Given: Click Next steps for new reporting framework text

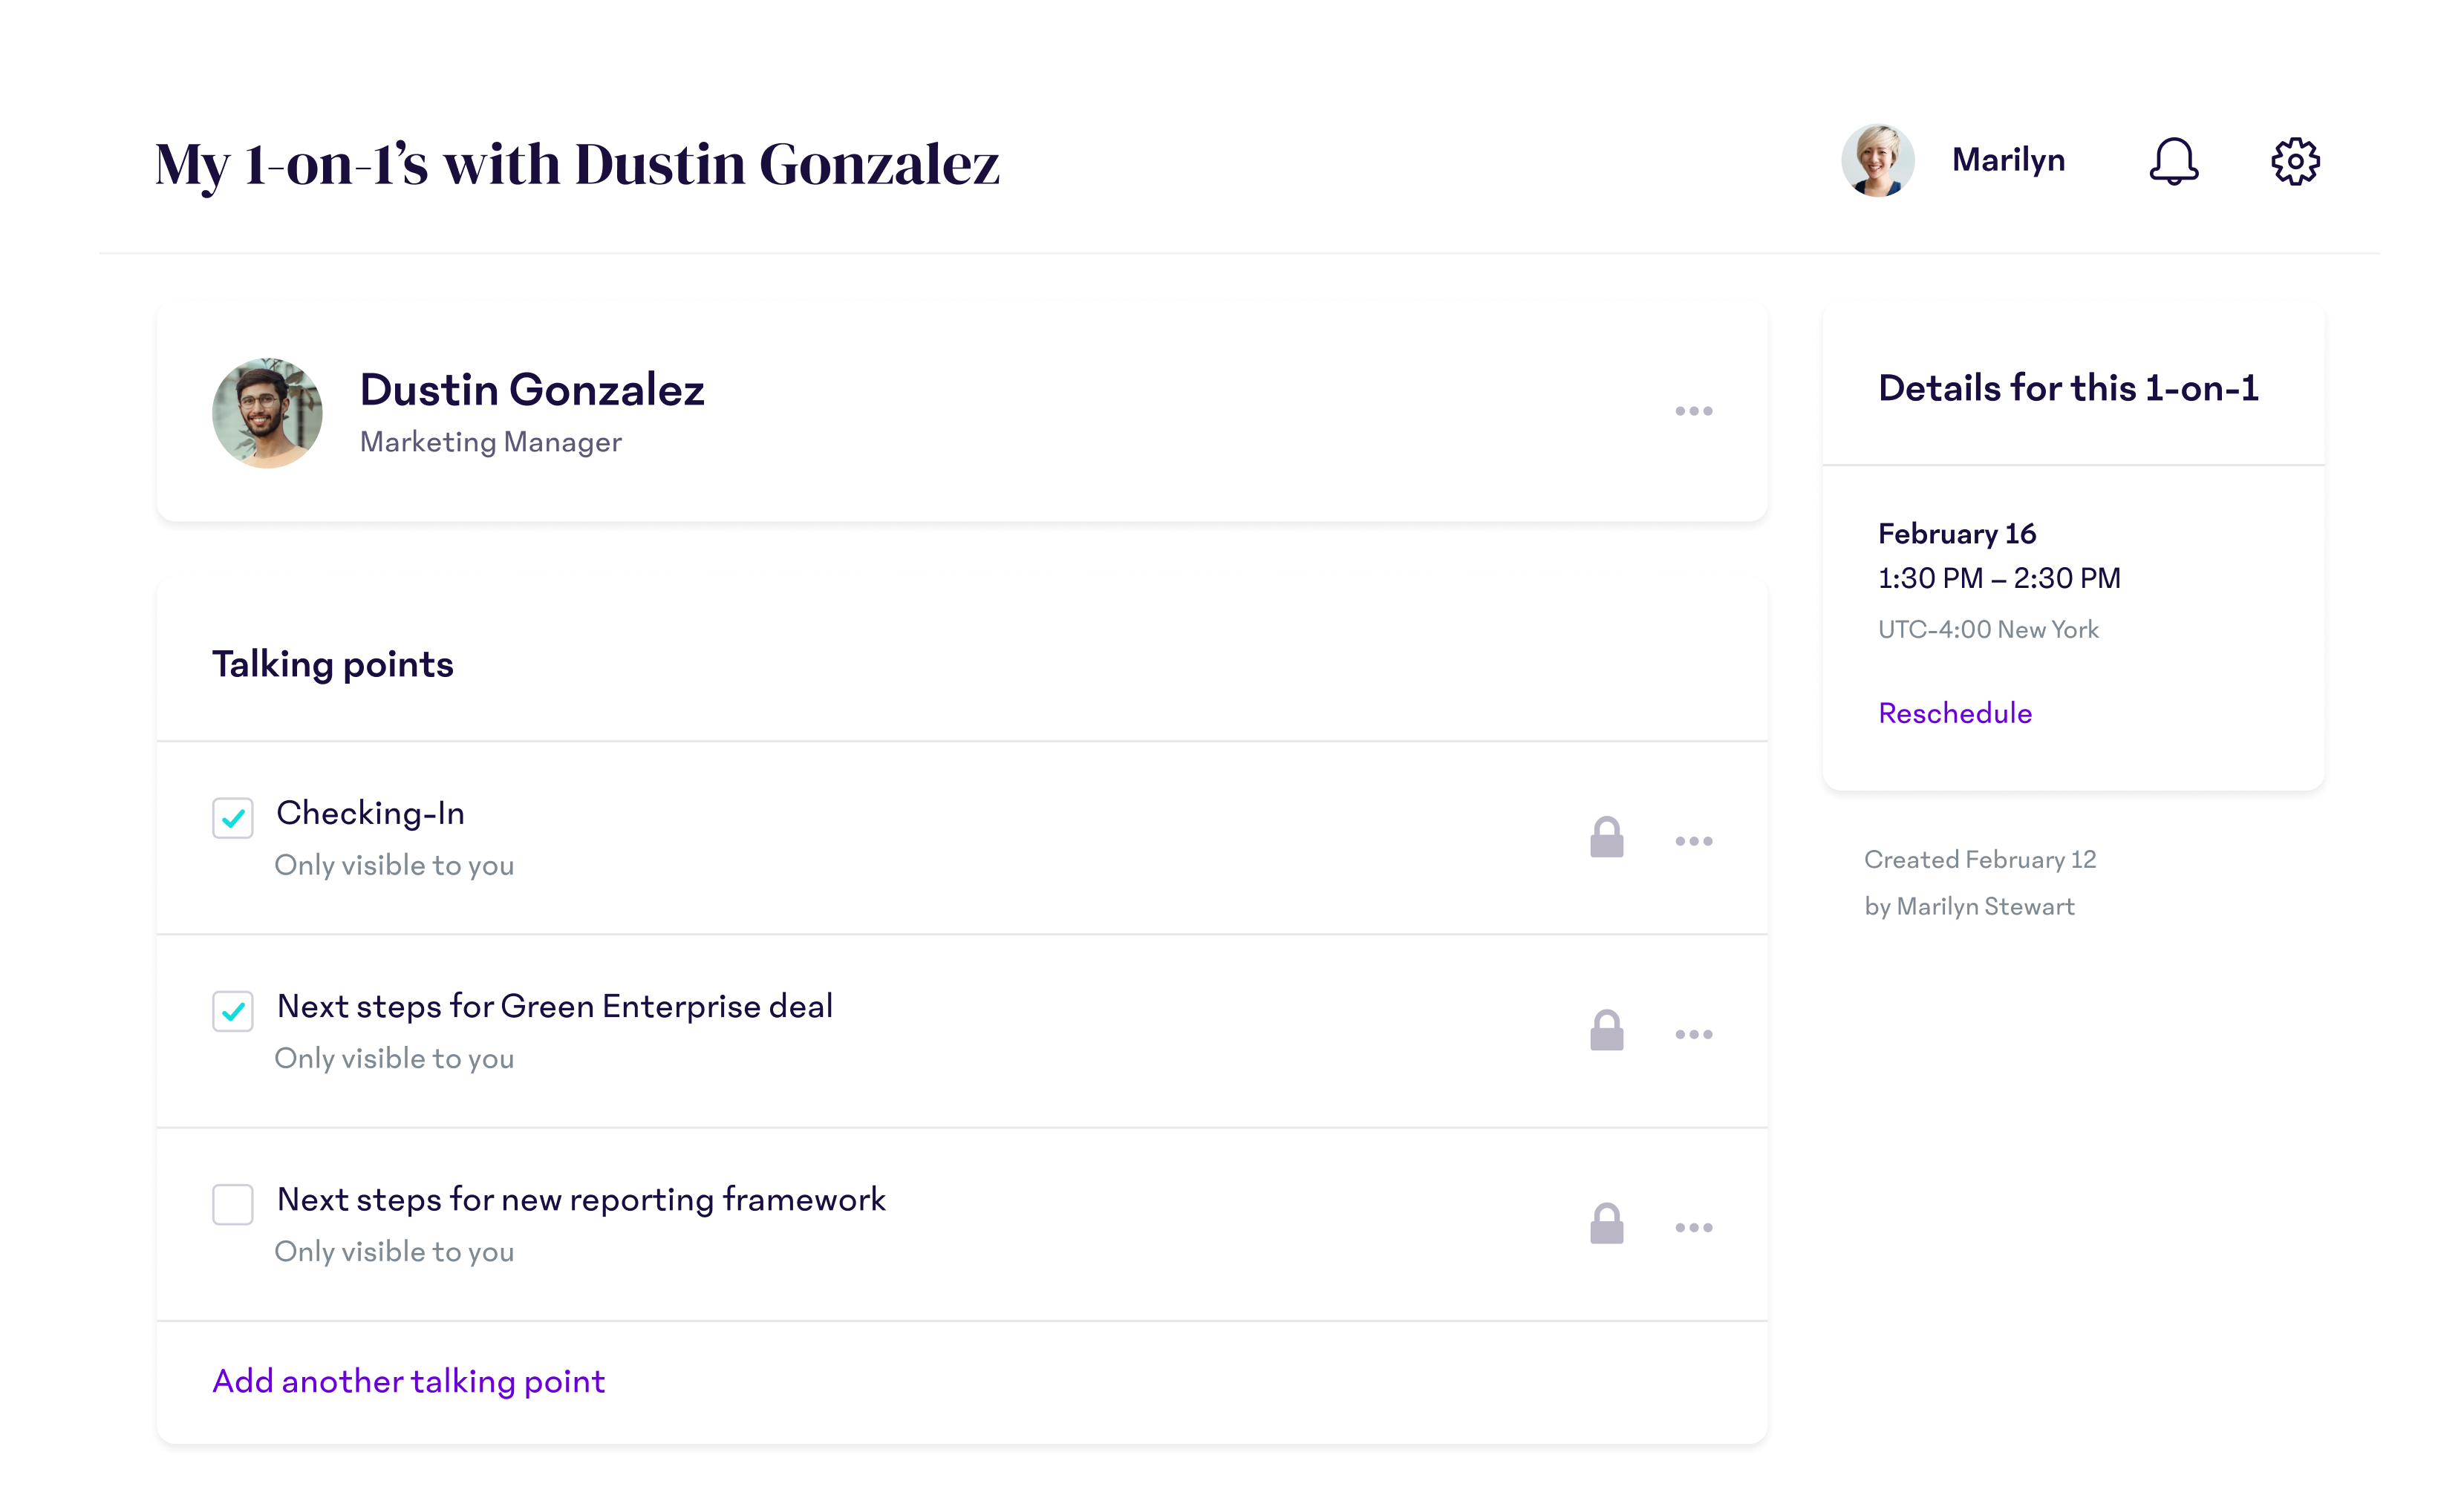Looking at the screenshot, I should 580,1198.
